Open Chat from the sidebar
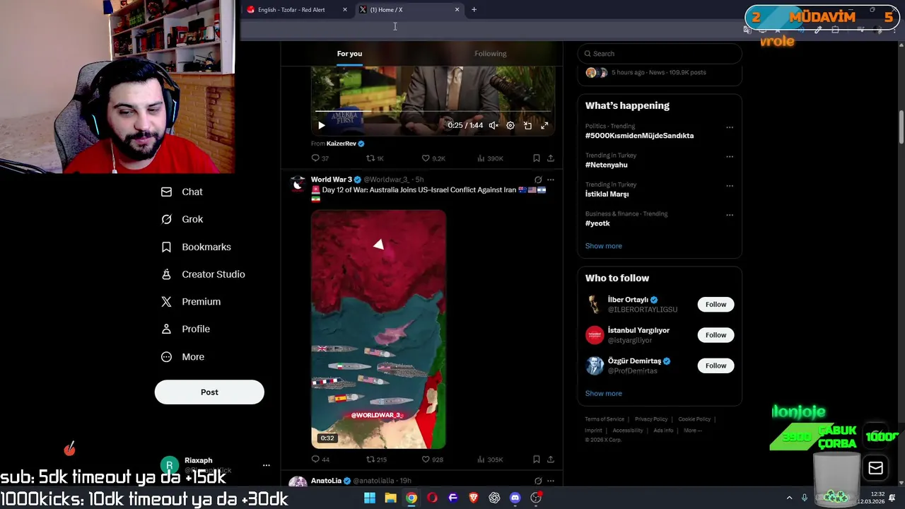The width and height of the screenshot is (905, 509). [x=182, y=192]
